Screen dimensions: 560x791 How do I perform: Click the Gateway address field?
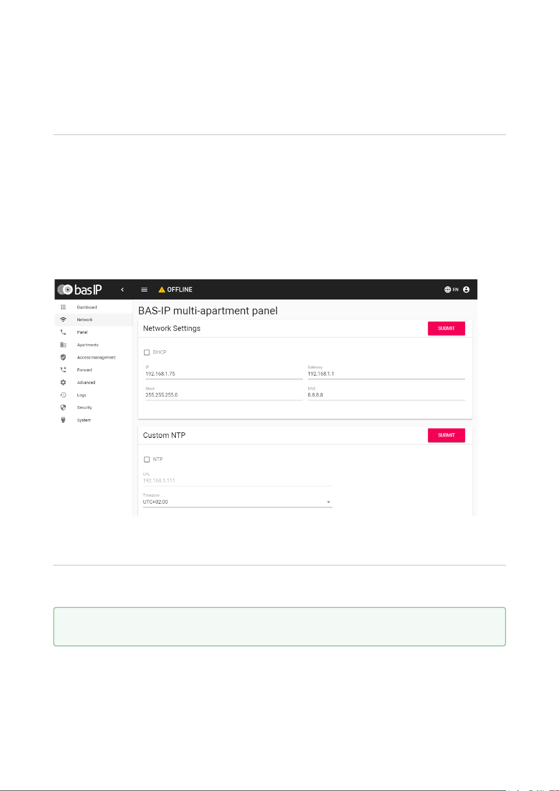(x=386, y=374)
